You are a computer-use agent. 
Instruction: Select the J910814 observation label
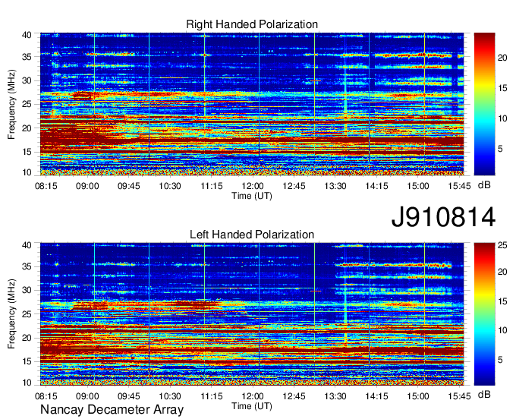[443, 217]
